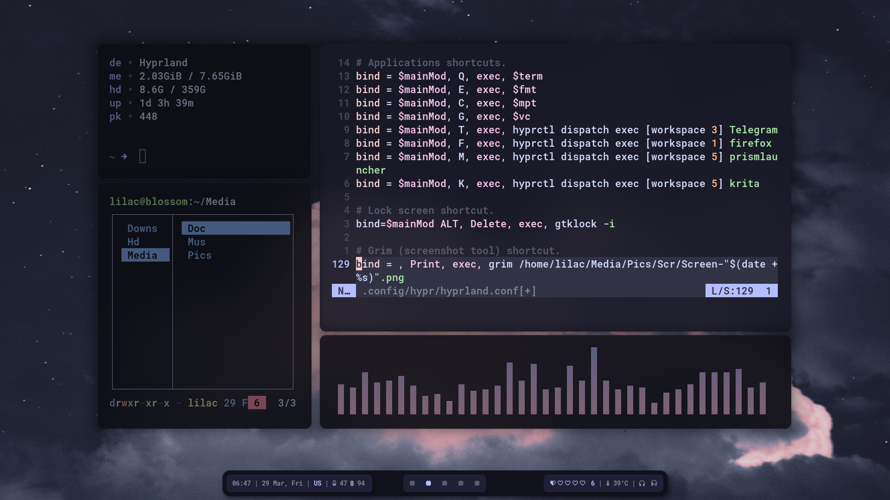The height and width of the screenshot is (500, 890).
Task: Click the package count 448
Action: [148, 117]
